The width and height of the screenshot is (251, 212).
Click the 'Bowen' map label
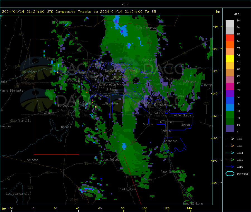[x=185, y=125]
